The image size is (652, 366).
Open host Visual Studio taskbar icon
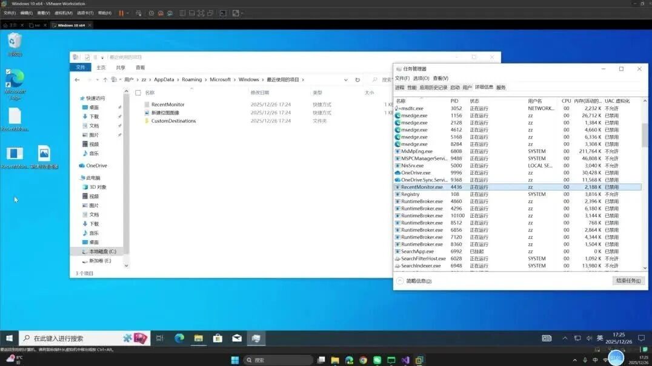click(x=405, y=360)
